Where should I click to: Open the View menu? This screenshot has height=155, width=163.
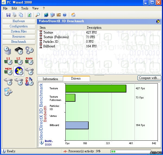tap(35, 8)
